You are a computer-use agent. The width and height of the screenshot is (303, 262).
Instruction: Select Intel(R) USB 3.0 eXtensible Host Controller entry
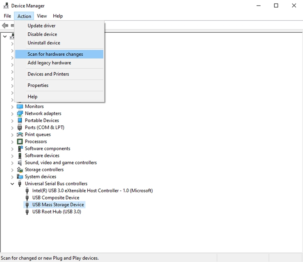pos(93,191)
